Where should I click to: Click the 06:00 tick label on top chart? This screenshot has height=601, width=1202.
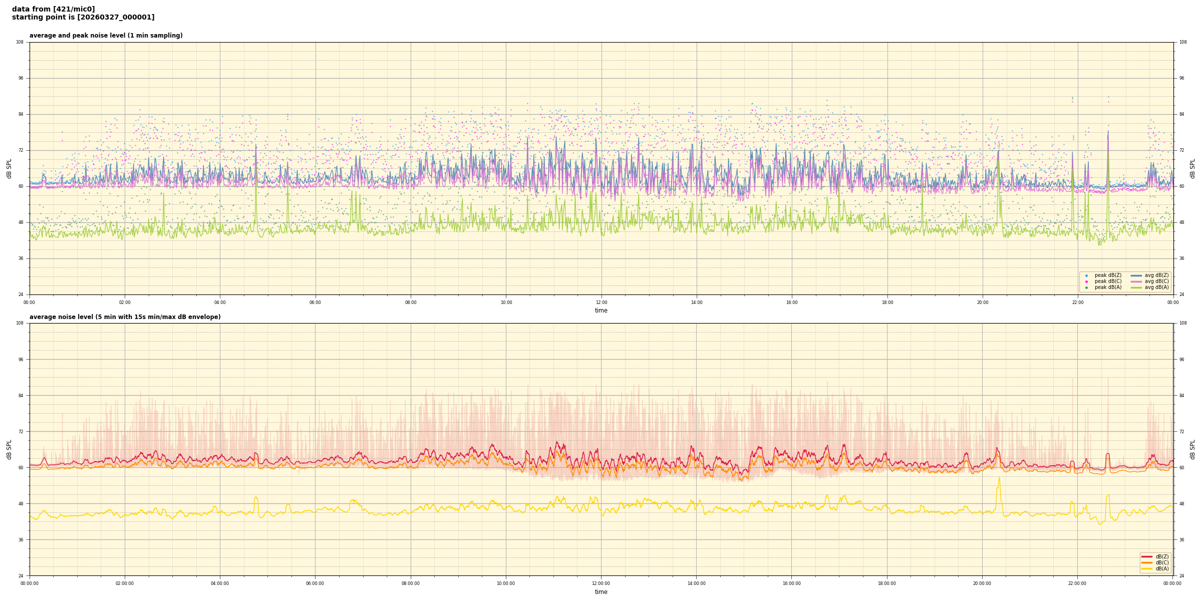pos(315,303)
